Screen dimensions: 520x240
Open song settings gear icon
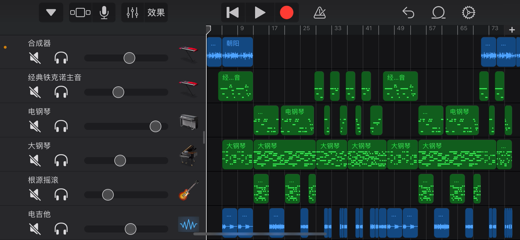(x=468, y=12)
